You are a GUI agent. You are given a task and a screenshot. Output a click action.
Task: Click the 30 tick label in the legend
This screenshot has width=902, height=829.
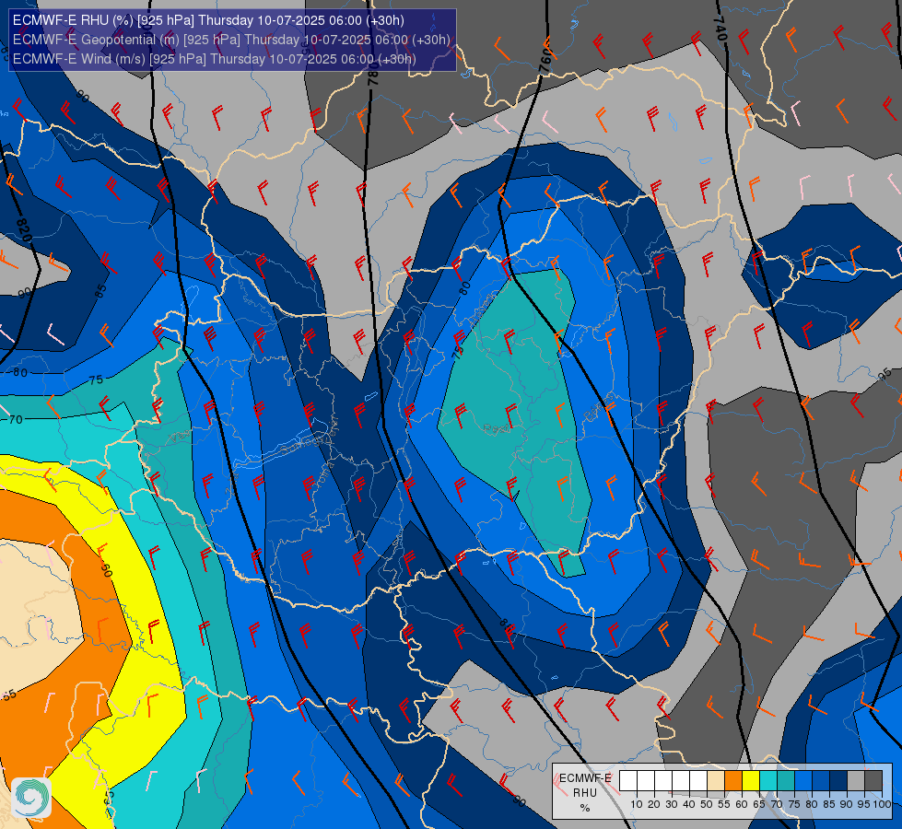pyautogui.click(x=672, y=804)
